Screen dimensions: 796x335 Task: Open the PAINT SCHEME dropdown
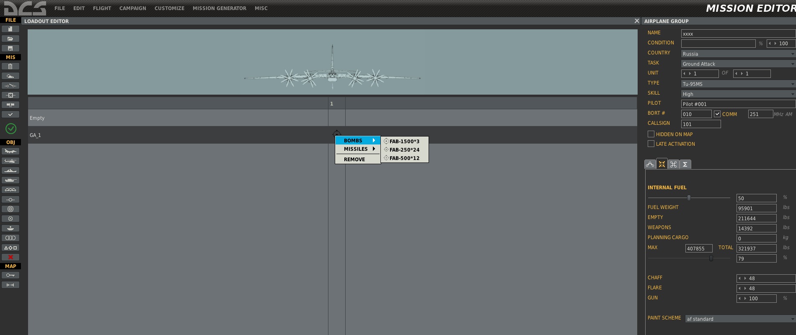[x=740, y=319]
